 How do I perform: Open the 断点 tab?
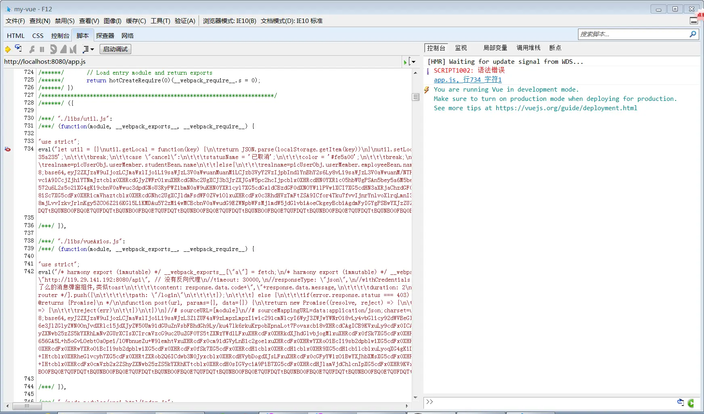[555, 48]
